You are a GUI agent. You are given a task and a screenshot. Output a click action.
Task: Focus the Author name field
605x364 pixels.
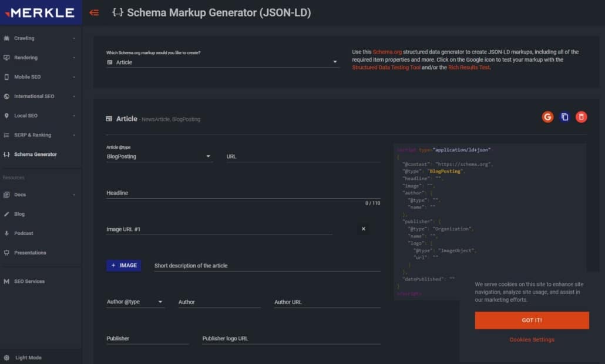[219, 302]
